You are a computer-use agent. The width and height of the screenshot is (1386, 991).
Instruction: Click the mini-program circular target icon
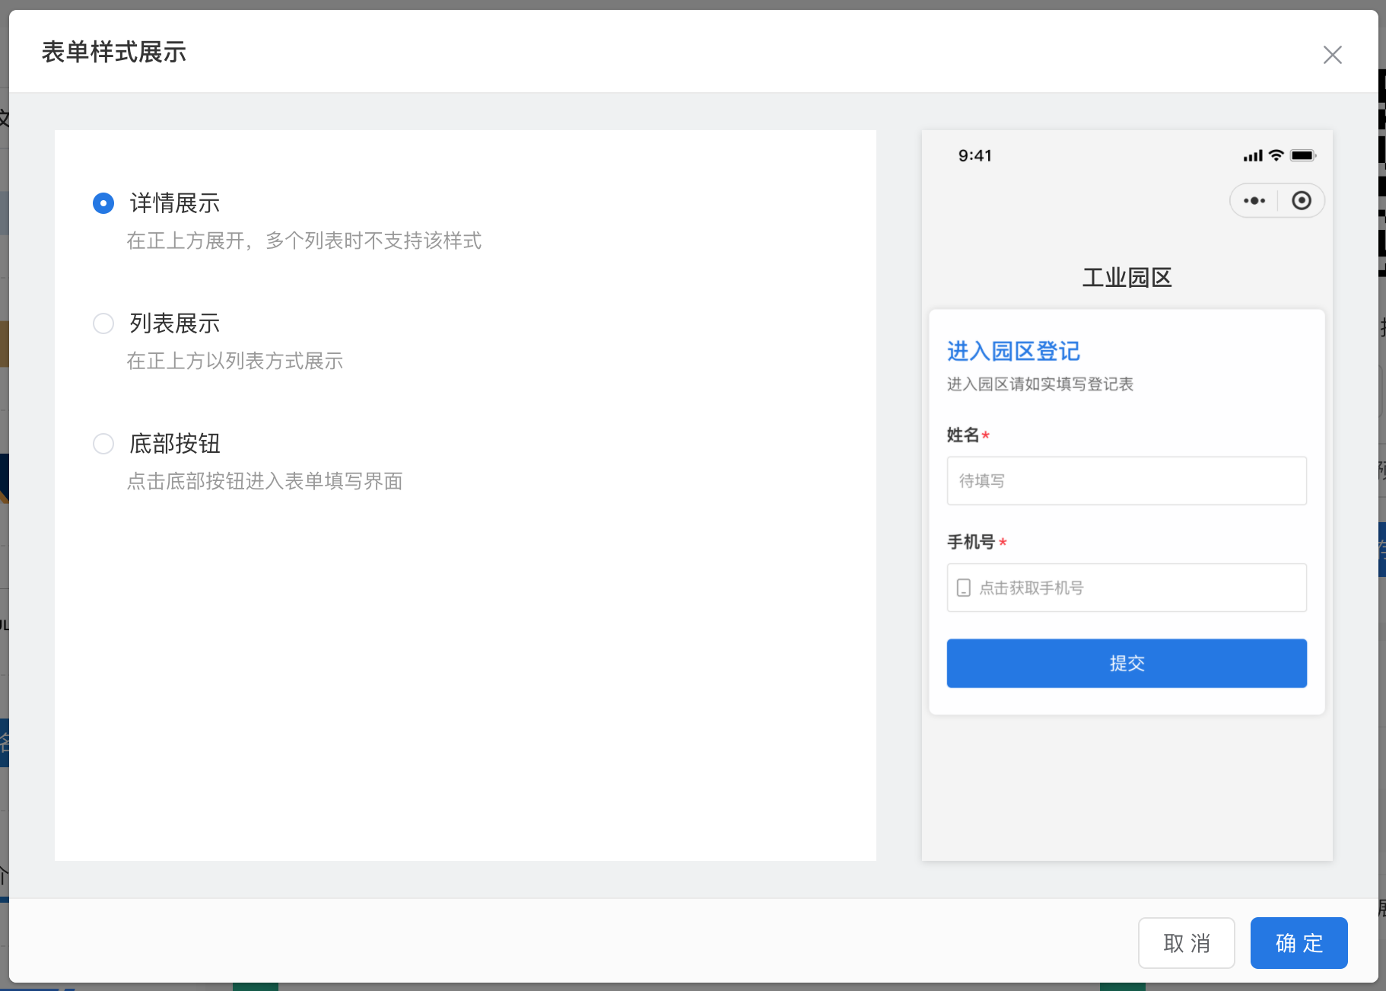click(1302, 201)
